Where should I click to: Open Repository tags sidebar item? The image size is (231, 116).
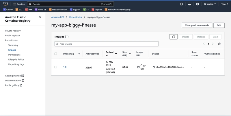(16, 64)
